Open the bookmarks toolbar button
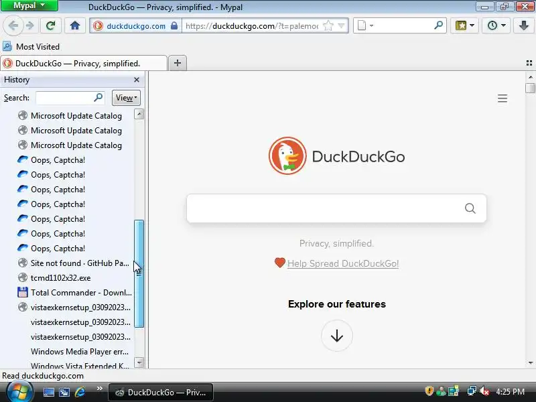This screenshot has height=402, width=536. click(x=461, y=25)
